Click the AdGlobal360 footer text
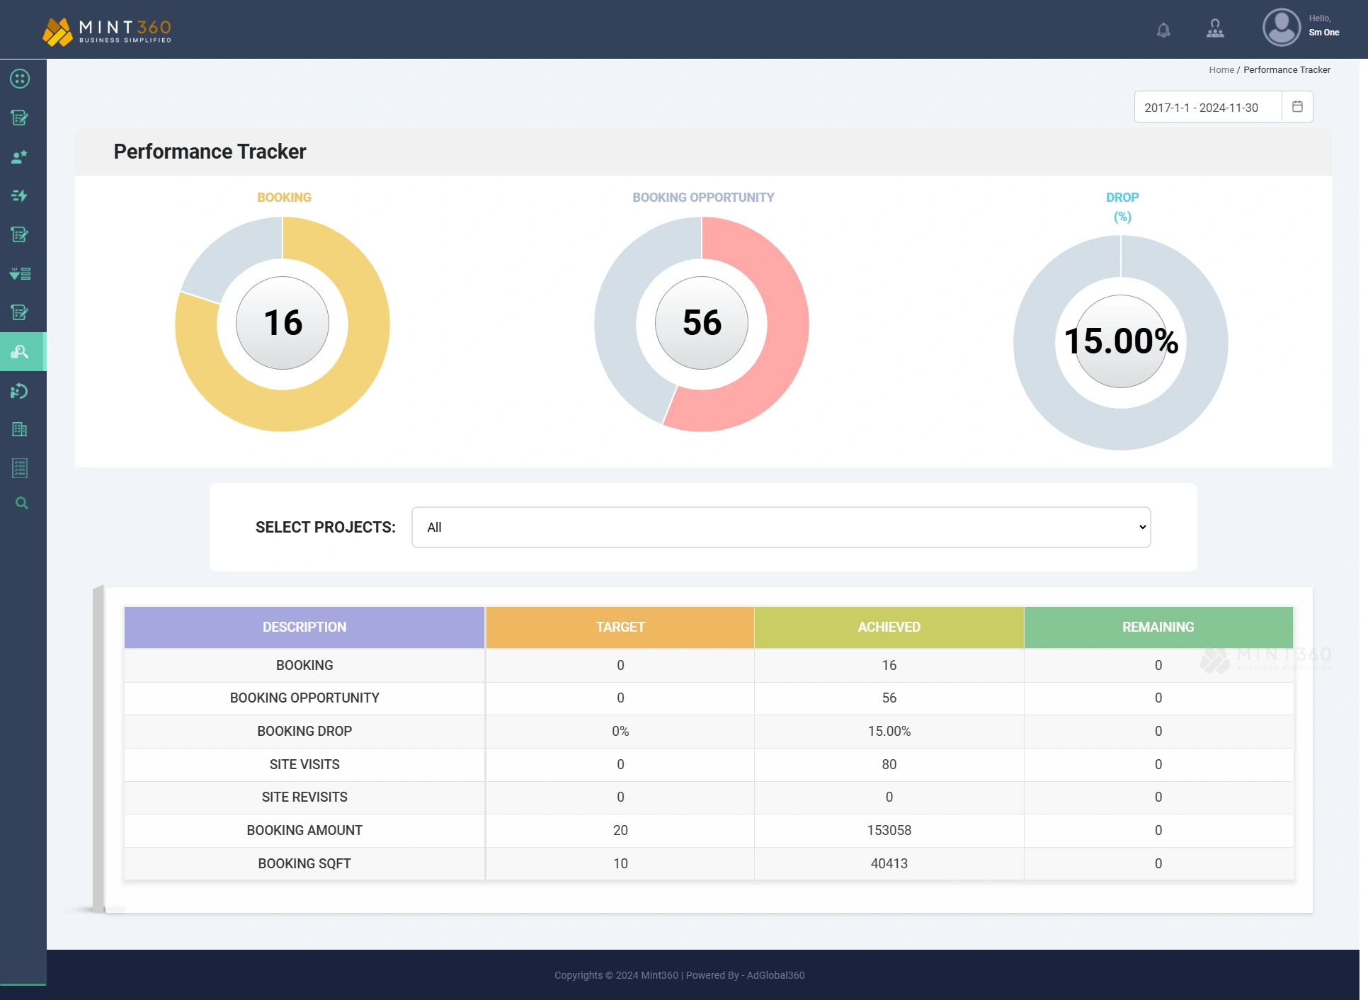 coord(775,975)
